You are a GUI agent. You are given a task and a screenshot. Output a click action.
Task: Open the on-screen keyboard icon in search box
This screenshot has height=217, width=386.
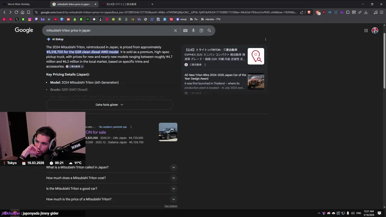click(185, 30)
